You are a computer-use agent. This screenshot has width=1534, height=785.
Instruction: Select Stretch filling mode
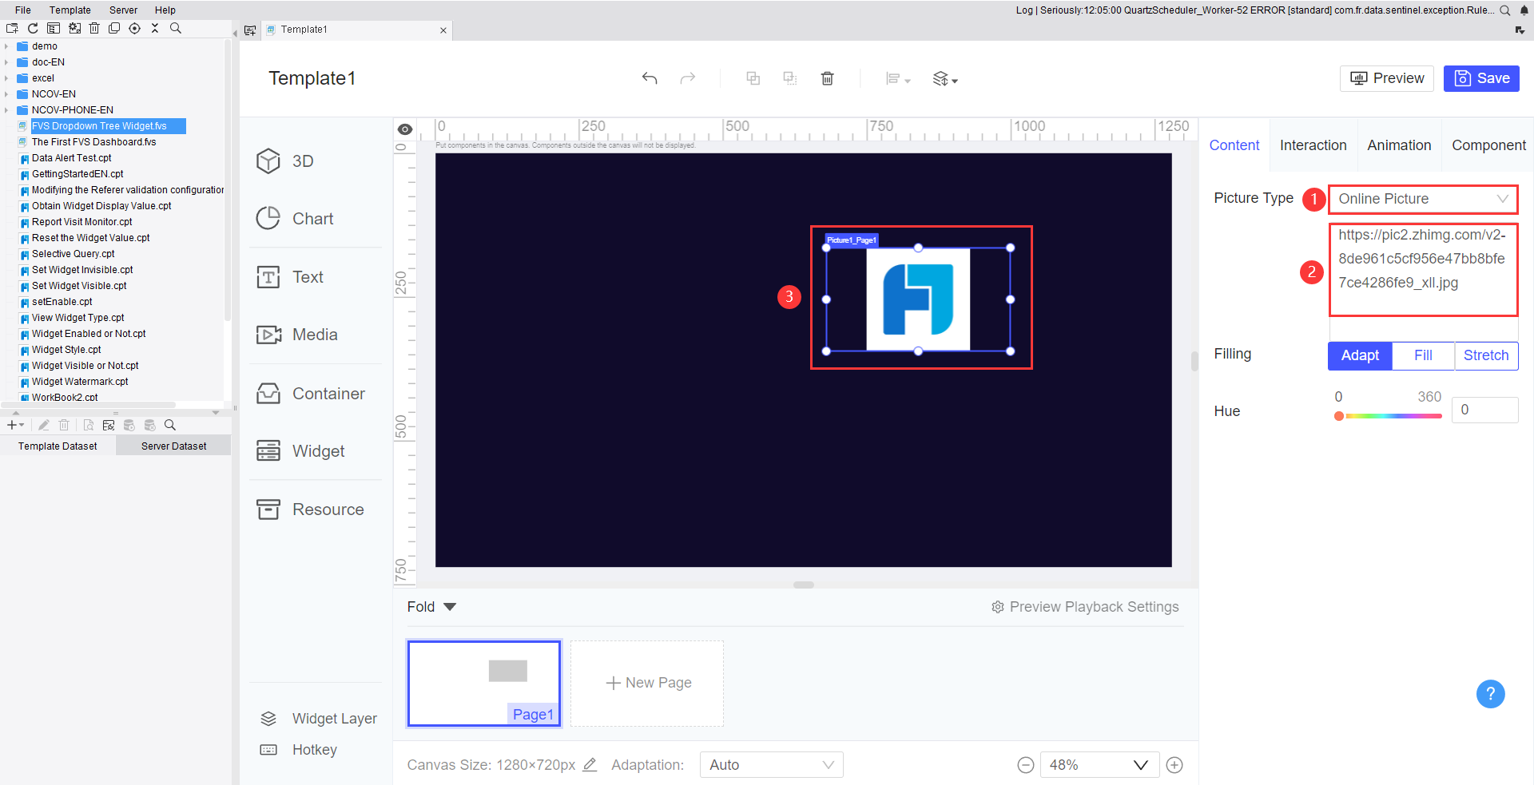click(x=1486, y=355)
